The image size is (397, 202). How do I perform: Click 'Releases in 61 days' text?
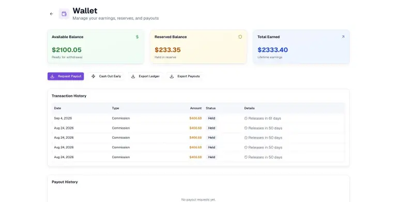(x=265, y=118)
